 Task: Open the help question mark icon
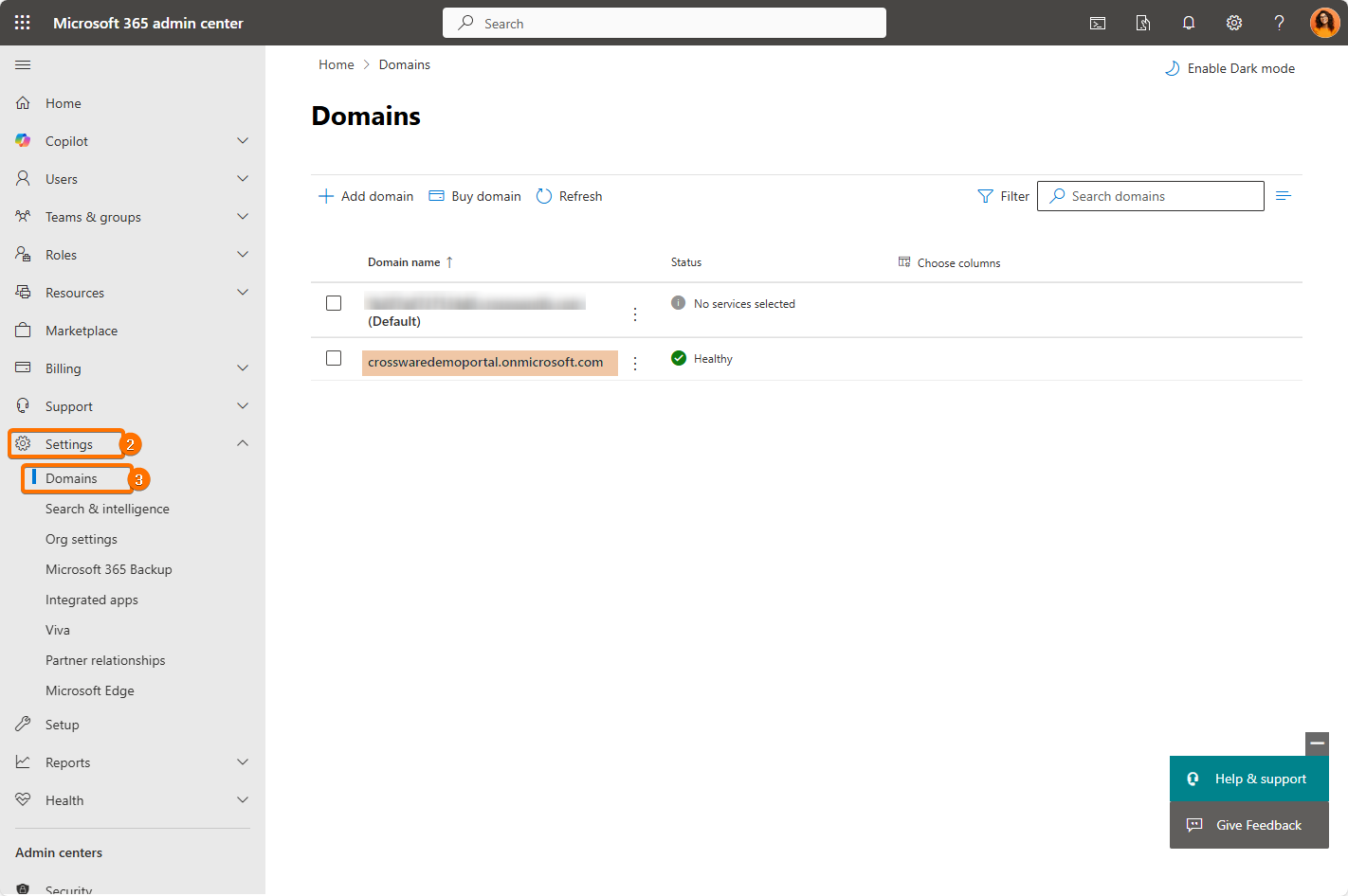click(1279, 23)
